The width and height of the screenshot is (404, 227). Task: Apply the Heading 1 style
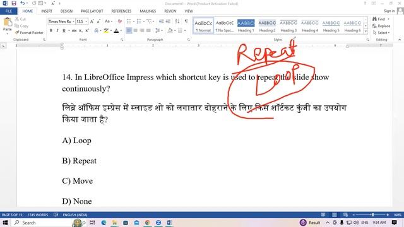pos(246,26)
